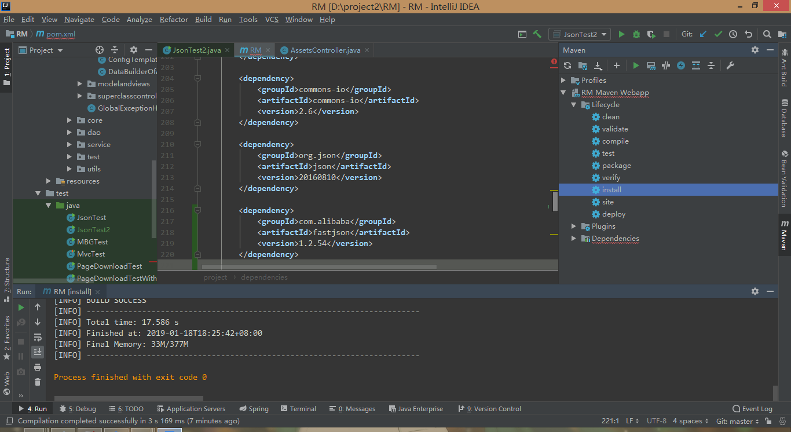The height and width of the screenshot is (432, 791).
Task: Expand the resources folder in Project tree
Action: (x=49, y=181)
